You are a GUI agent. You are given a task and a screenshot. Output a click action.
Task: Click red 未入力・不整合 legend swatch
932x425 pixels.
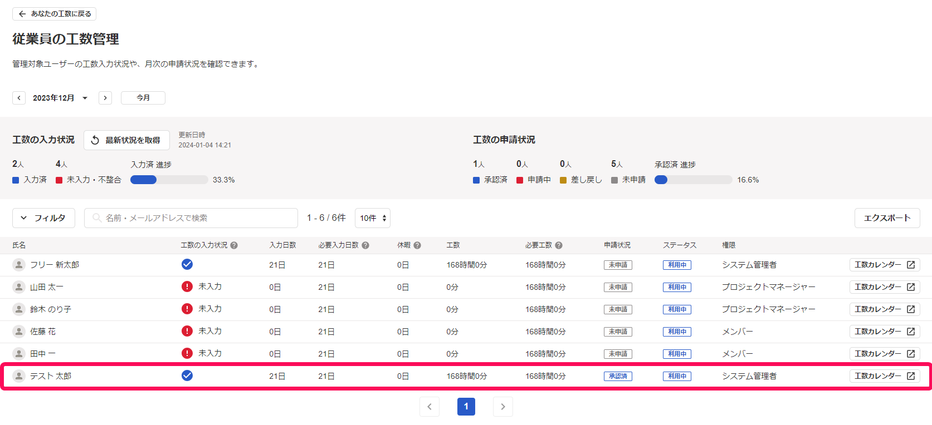coord(59,180)
